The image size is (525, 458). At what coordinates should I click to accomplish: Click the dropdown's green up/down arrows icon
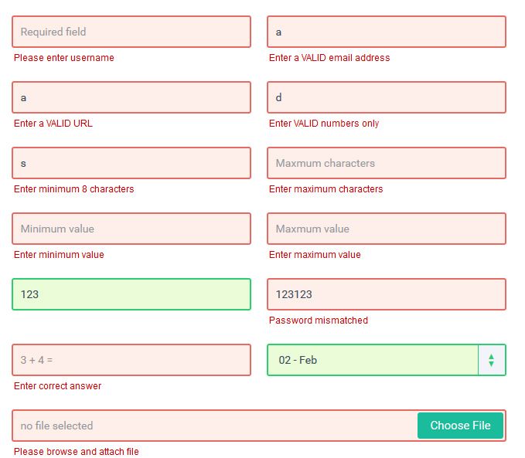491,360
